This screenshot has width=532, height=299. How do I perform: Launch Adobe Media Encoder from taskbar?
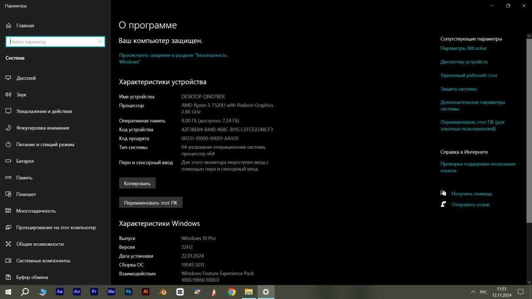click(x=111, y=292)
